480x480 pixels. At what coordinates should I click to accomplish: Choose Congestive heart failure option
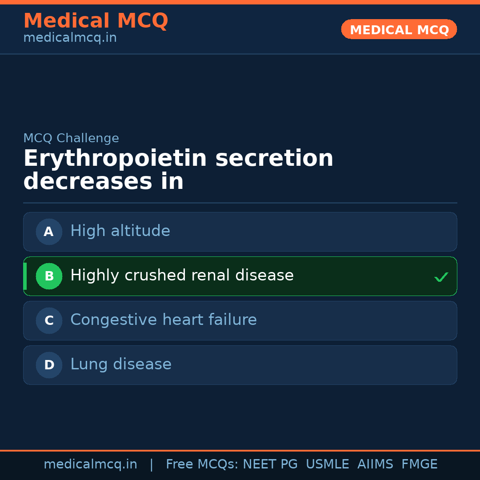[x=164, y=320]
